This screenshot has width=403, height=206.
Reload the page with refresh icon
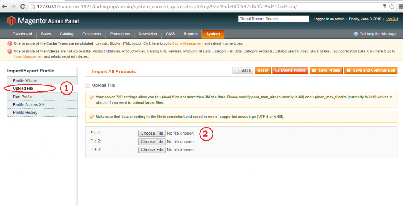click(x=22, y=7)
